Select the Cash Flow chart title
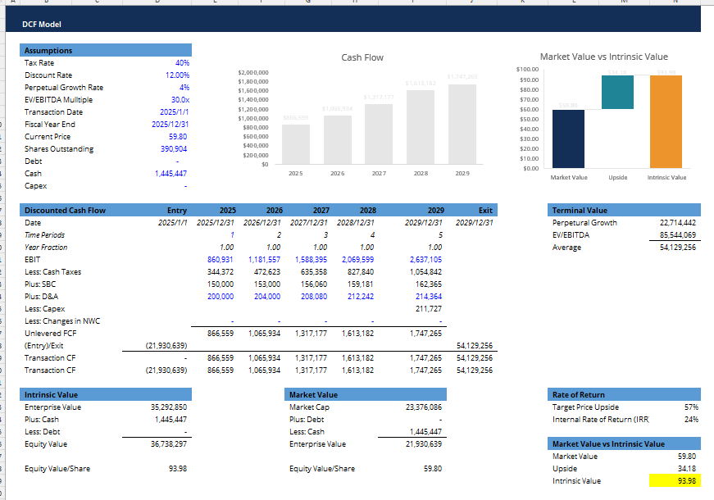 362,58
